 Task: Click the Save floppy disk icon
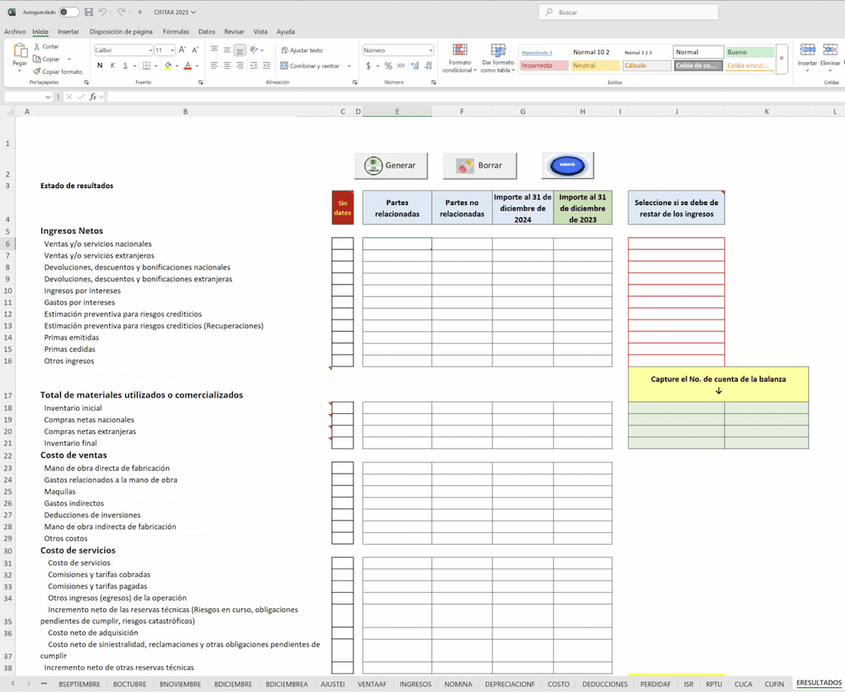pos(89,12)
